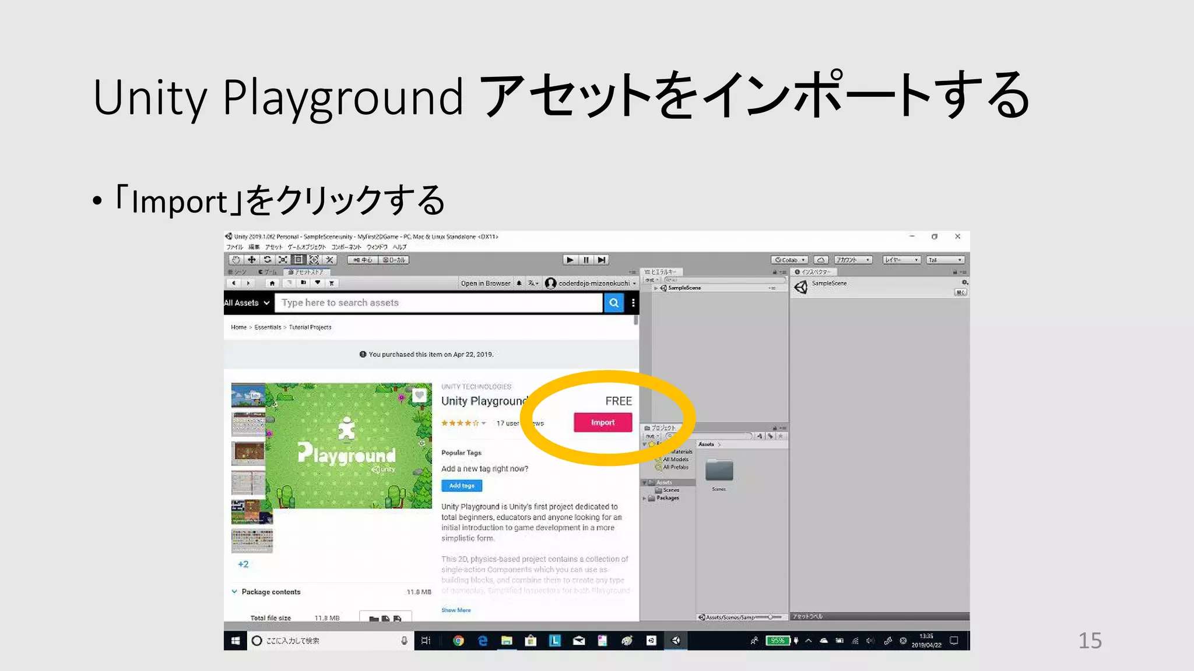
Task: Switch to the ゲーム (Game) tab
Action: 268,272
